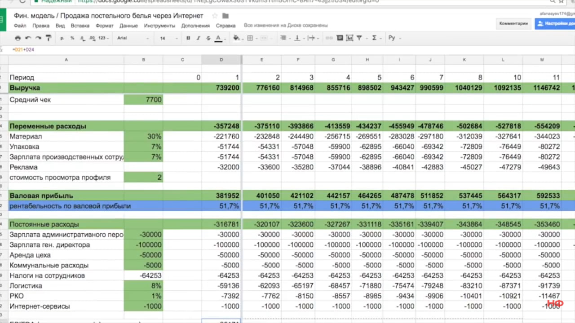Toggle strikethrough formatting
The image size is (575, 323).
[208, 38]
